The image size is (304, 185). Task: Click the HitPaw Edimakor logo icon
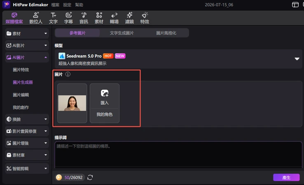(x=6, y=5)
